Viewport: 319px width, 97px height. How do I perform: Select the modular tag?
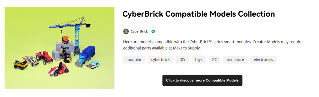tap(134, 59)
